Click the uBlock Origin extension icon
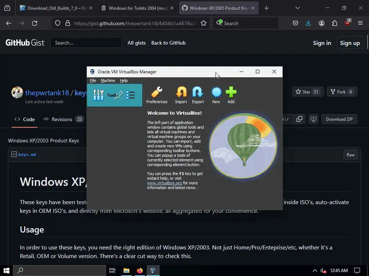The height and width of the screenshot is (276, 369). (348, 23)
